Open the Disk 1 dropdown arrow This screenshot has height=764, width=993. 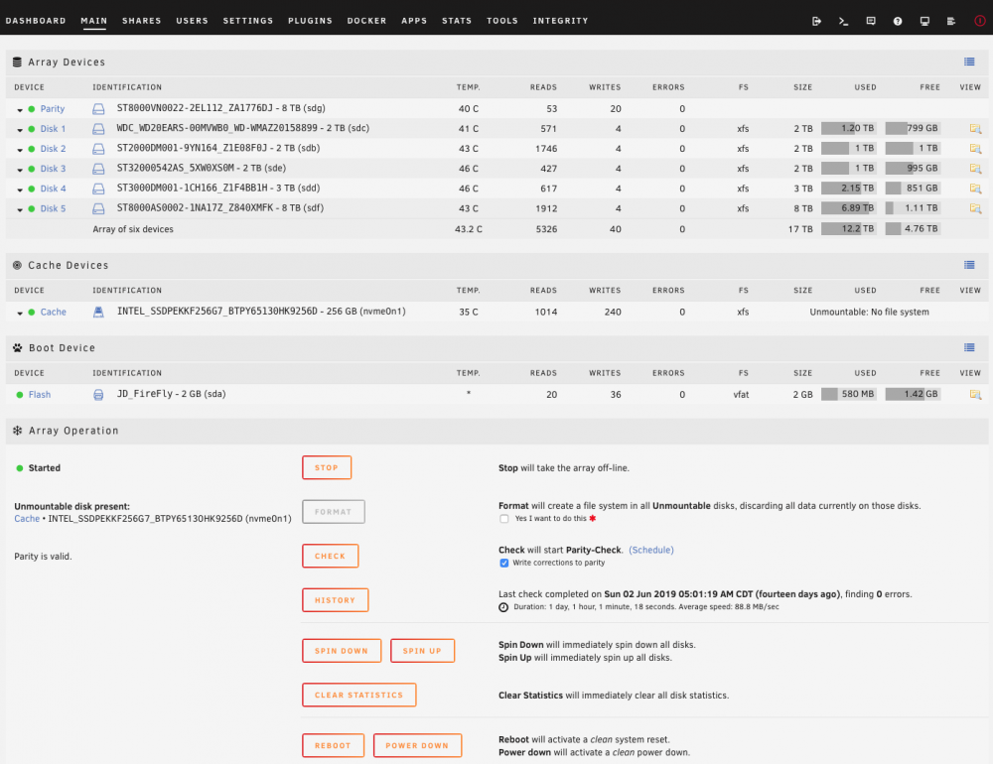(x=20, y=129)
